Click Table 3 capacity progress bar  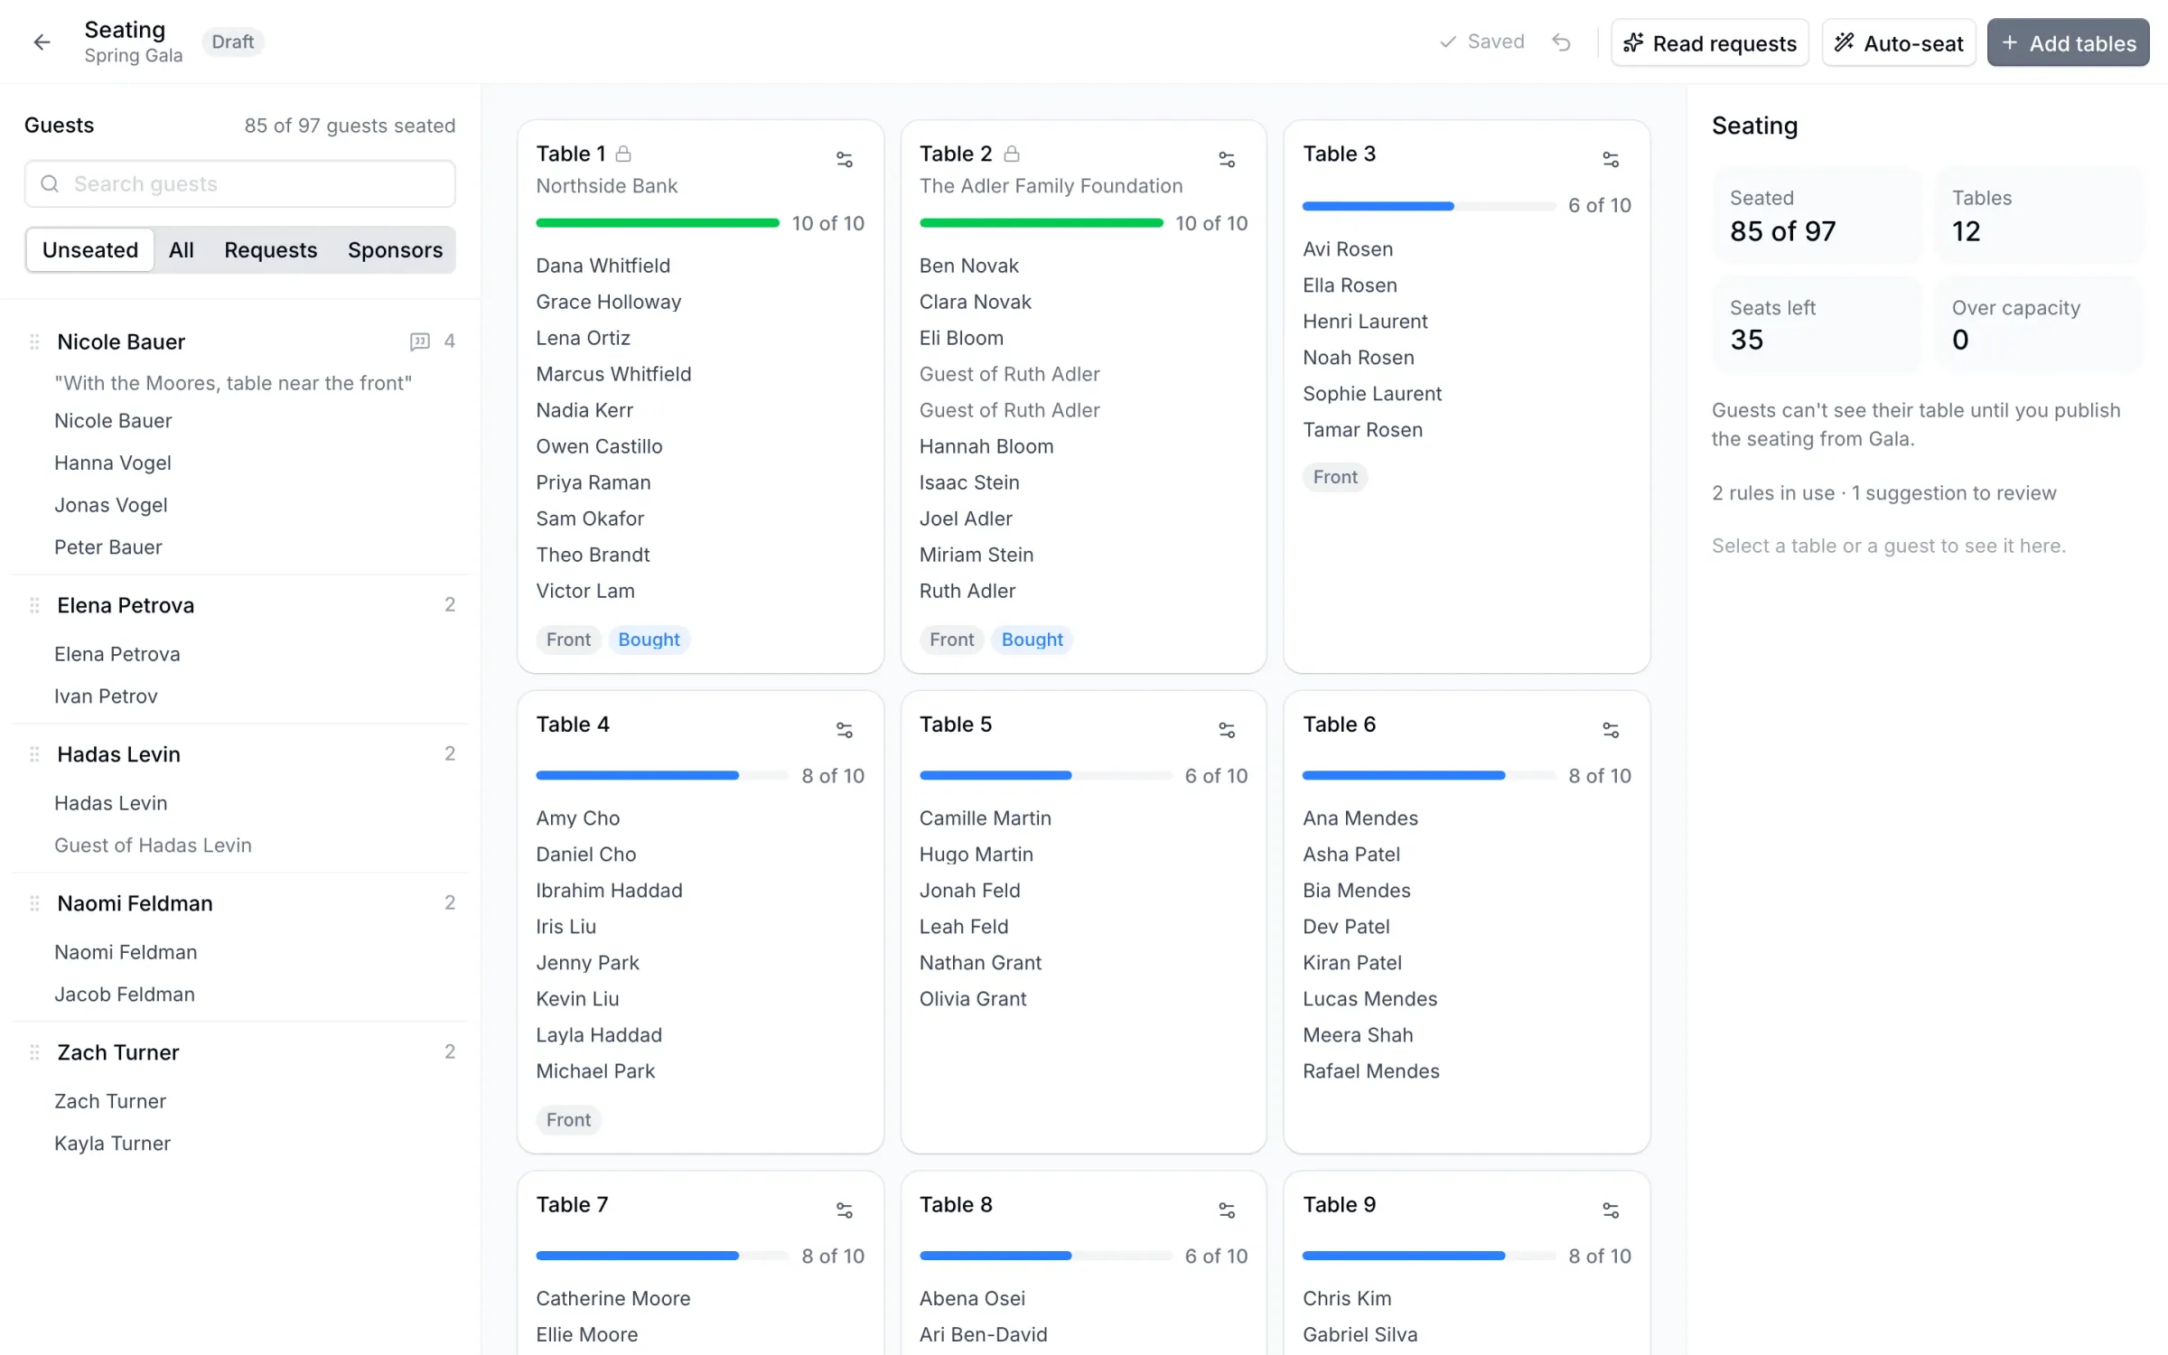(1429, 206)
